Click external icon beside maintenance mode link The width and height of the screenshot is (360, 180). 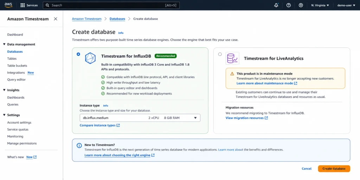(x=296, y=83)
